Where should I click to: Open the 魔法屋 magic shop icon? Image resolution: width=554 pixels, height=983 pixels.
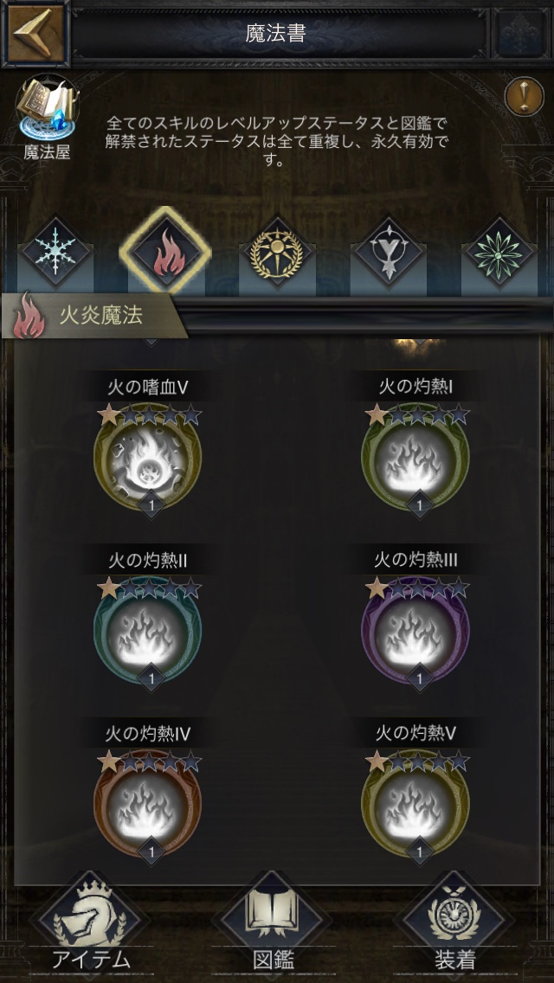coord(47,117)
